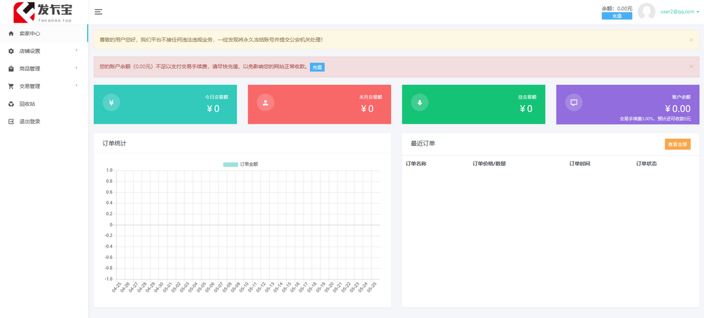Open 店铺设置 menu item
This screenshot has height=318, width=704.
coord(44,51)
